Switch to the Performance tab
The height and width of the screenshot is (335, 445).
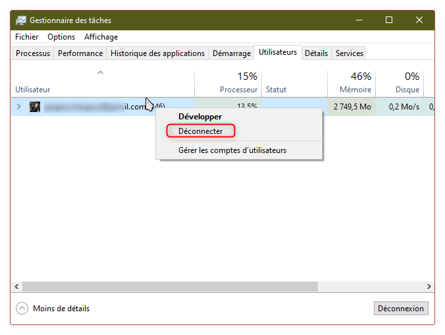(x=80, y=53)
